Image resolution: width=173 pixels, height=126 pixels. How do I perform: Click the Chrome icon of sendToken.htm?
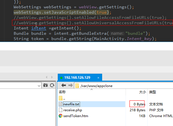[61, 116]
